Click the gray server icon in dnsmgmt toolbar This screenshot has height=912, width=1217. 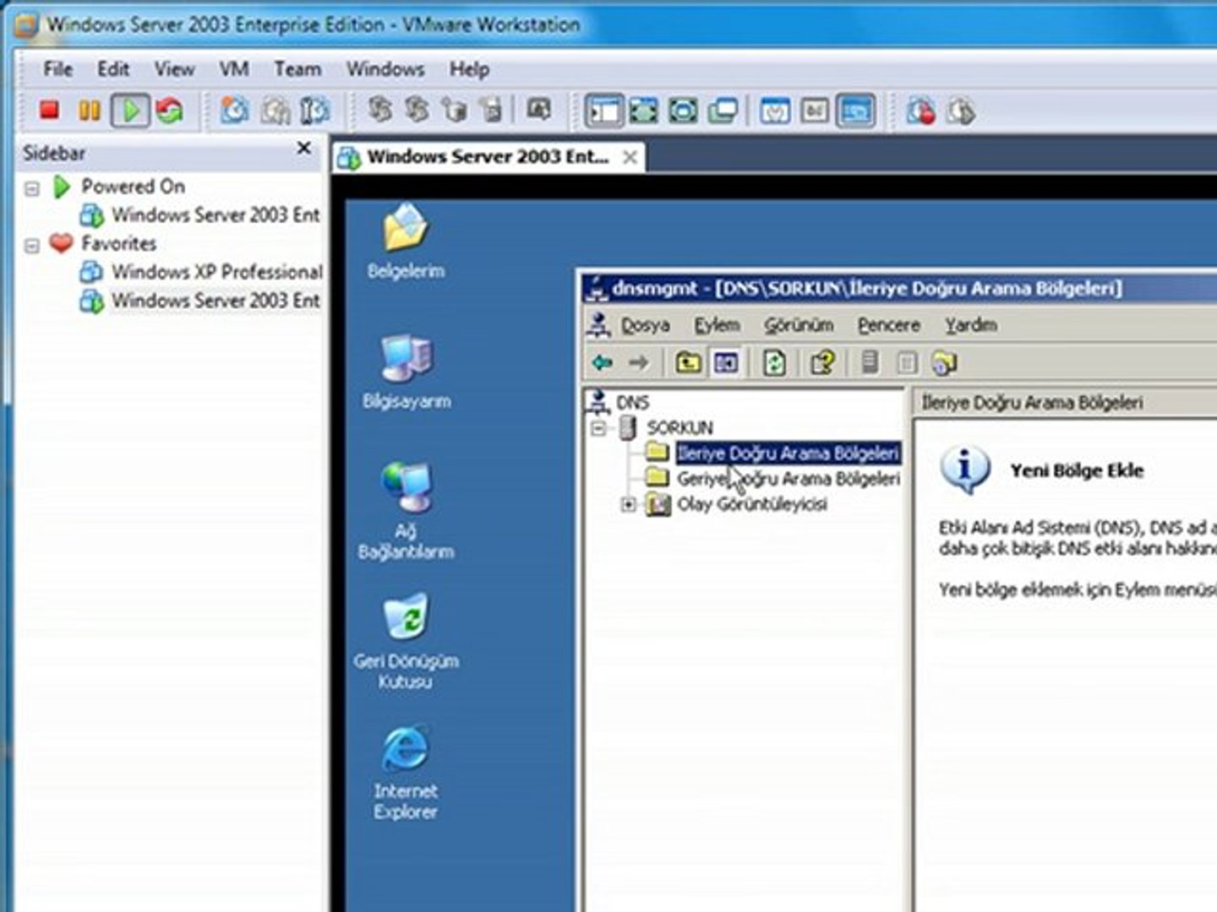pyautogui.click(x=870, y=363)
